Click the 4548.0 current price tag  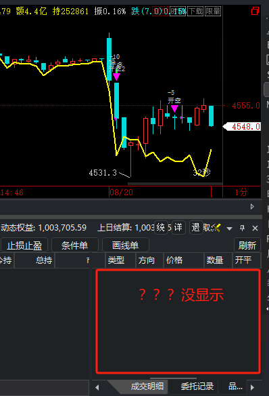(242, 127)
